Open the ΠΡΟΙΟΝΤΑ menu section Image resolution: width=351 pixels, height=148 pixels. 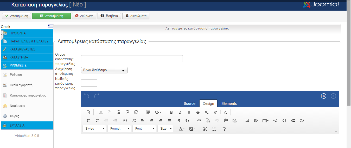pos(27,33)
